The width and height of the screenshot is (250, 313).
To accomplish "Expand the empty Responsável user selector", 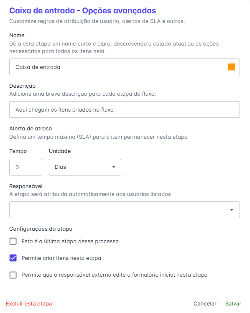I will 125,210.
